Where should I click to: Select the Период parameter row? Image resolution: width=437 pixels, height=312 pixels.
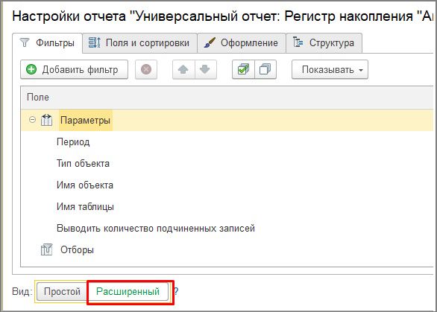coord(227,142)
